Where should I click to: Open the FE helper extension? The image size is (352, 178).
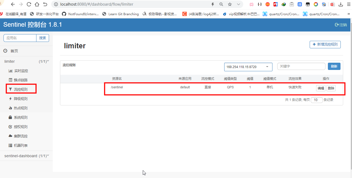click(275, 4)
